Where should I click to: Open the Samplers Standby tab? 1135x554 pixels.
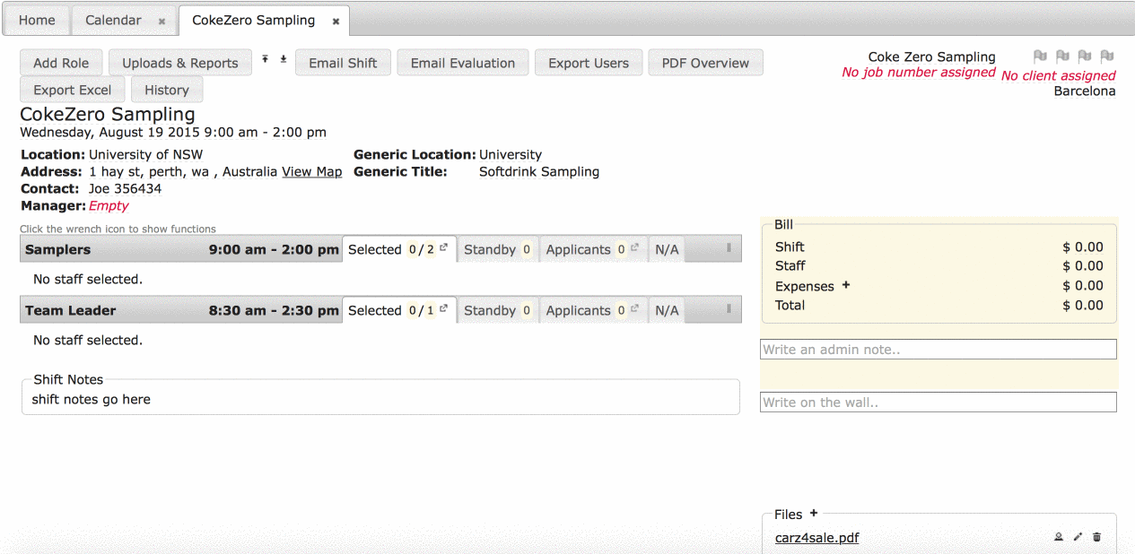498,249
